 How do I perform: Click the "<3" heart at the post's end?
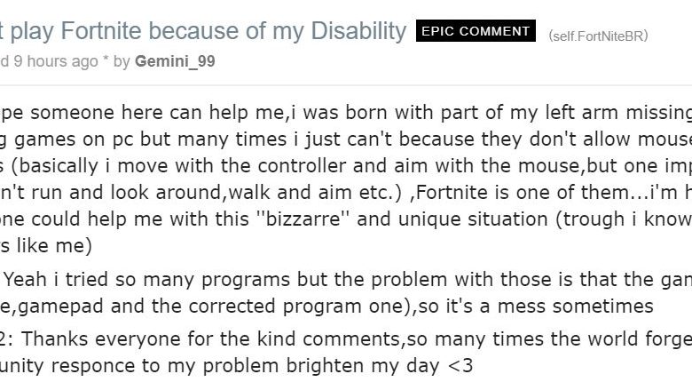(x=460, y=366)
